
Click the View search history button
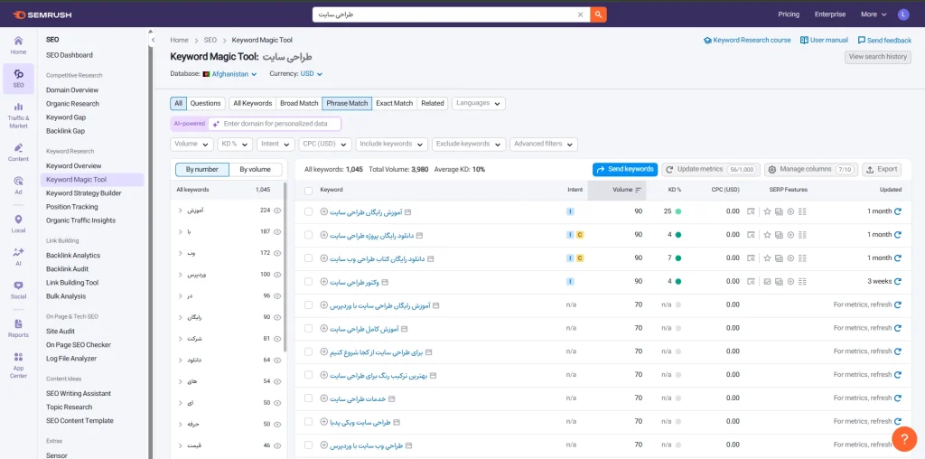878,57
